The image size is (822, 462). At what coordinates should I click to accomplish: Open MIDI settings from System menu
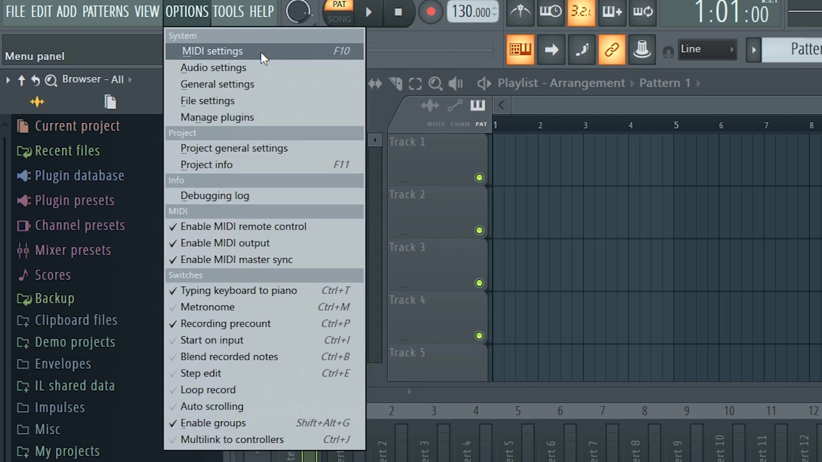pos(212,51)
